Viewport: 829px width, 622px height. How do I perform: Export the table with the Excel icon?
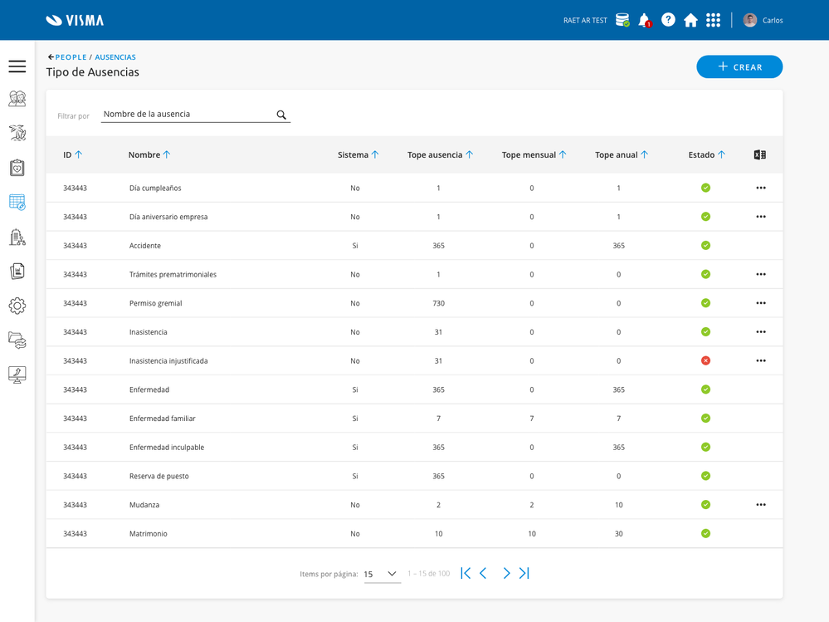click(x=760, y=154)
